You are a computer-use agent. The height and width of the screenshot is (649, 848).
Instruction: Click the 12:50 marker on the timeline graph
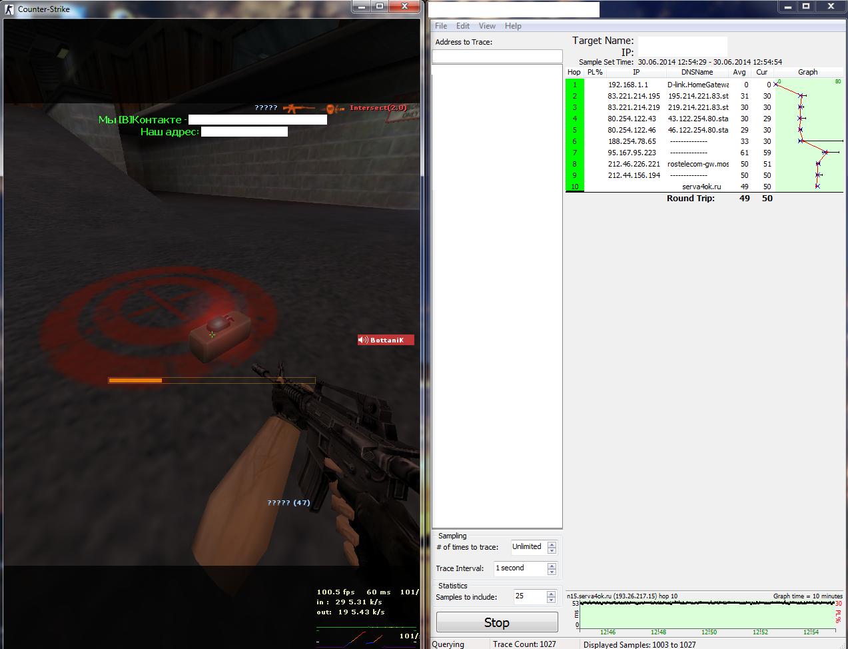[709, 632]
